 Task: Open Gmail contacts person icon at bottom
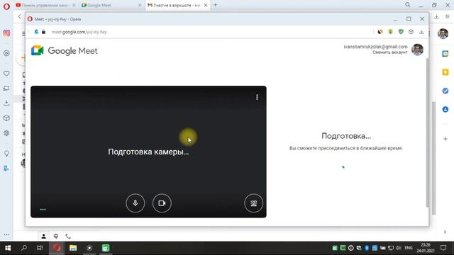pos(44,237)
